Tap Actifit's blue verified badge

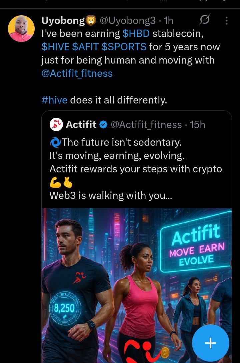pyautogui.click(x=103, y=124)
